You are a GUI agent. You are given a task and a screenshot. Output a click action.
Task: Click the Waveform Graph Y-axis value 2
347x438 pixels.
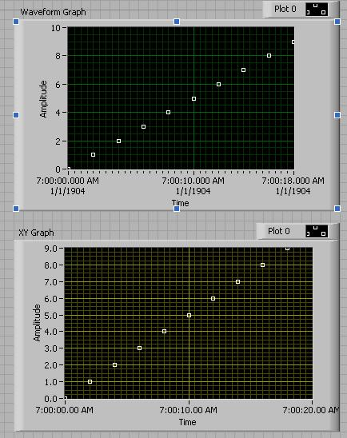(58, 141)
